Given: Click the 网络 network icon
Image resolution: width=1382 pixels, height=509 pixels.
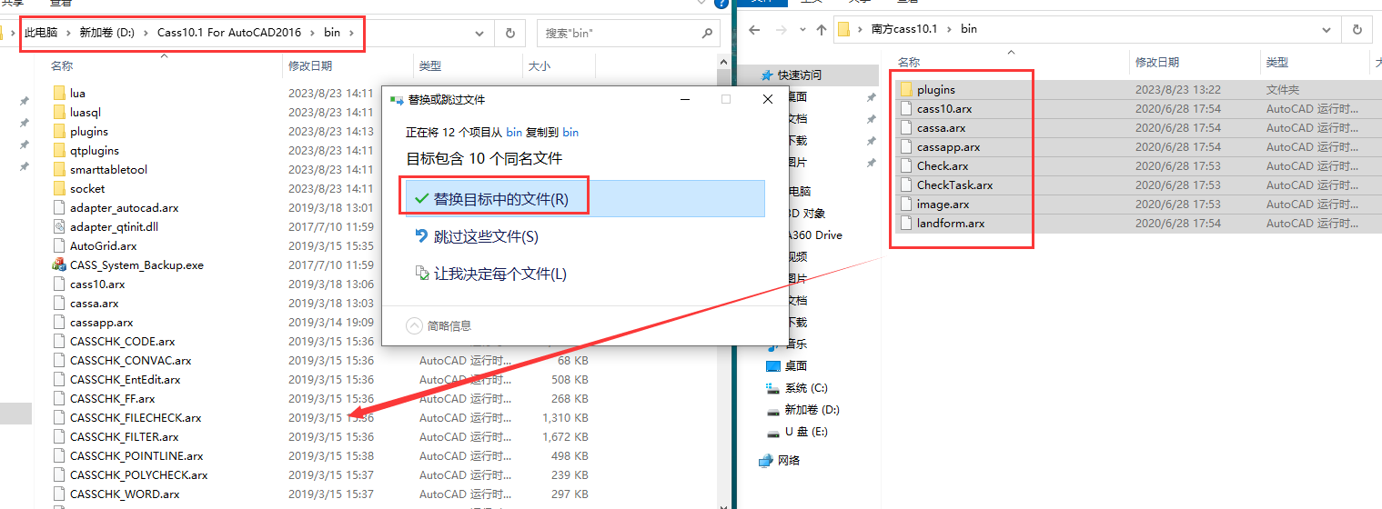Looking at the screenshot, I should click(x=766, y=460).
